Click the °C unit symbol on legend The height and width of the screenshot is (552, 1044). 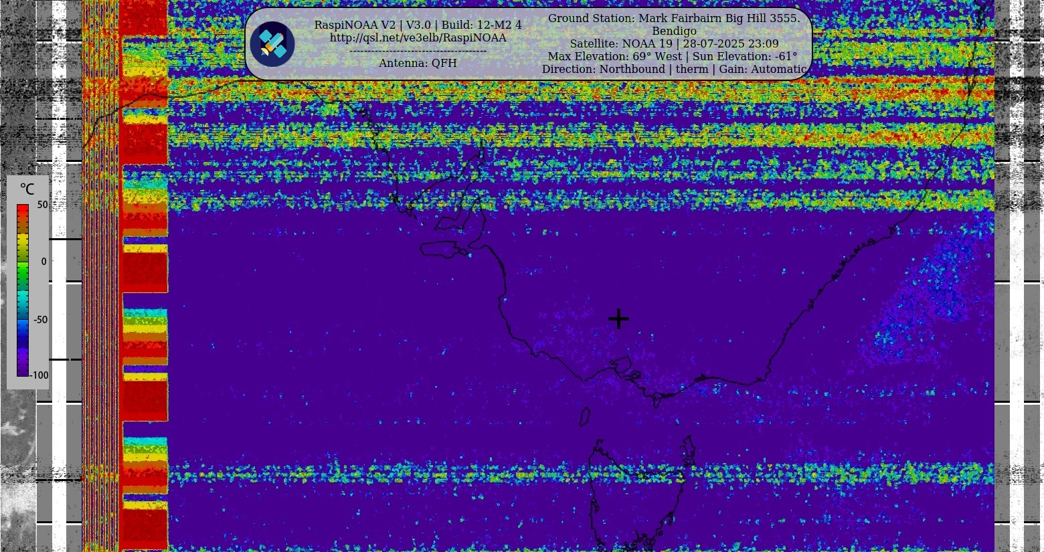coord(27,189)
